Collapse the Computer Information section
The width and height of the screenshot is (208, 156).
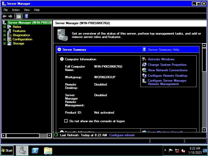click(x=62, y=59)
